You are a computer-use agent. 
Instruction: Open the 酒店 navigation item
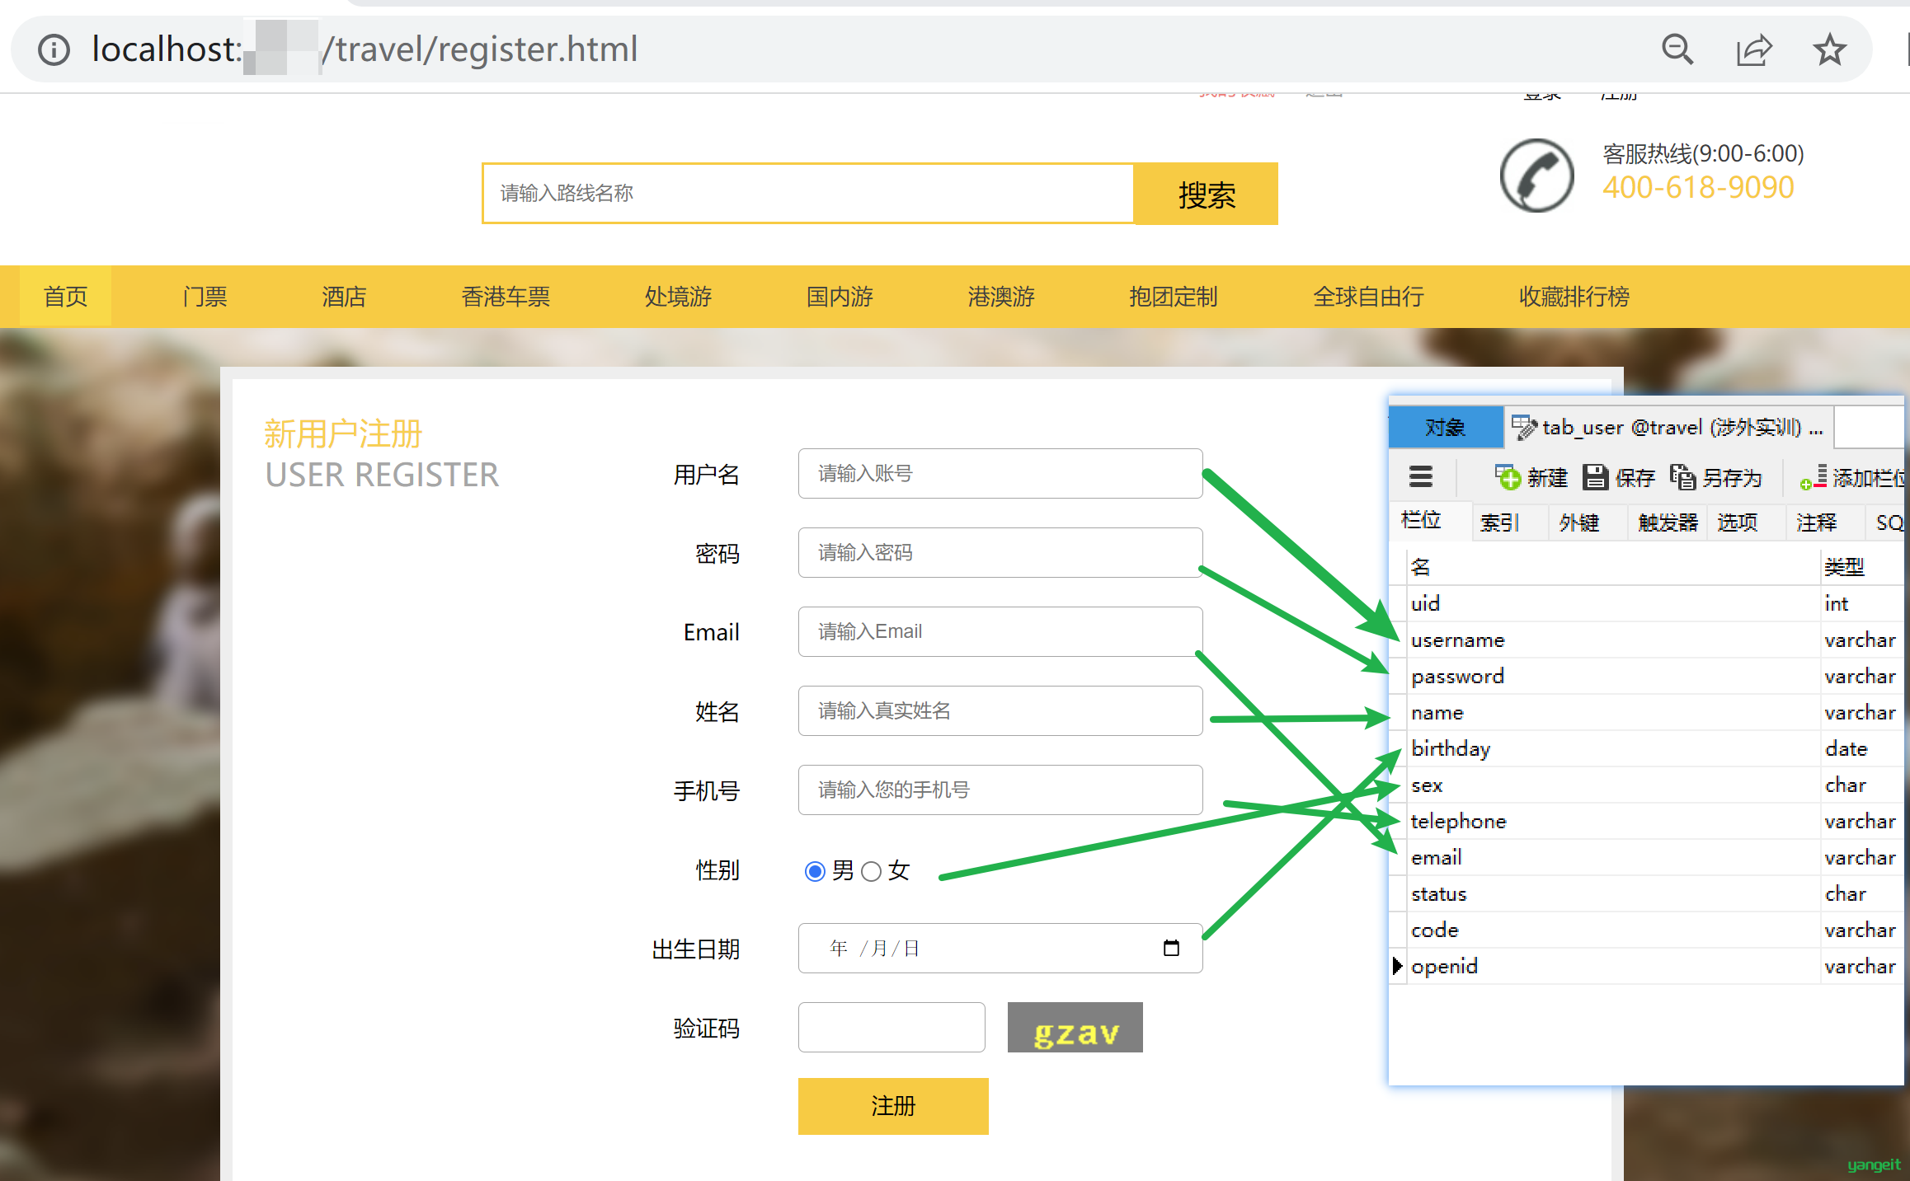(x=344, y=297)
